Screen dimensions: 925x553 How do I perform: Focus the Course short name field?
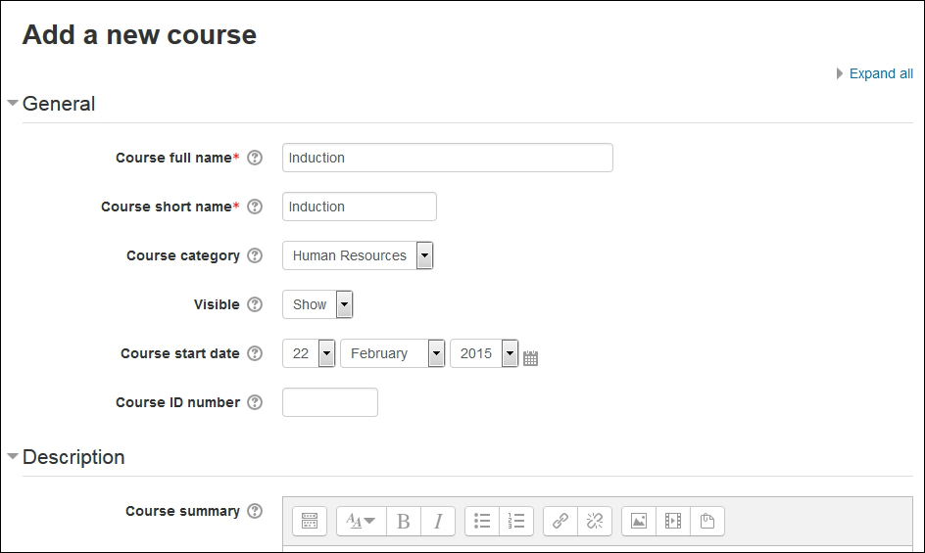[360, 207]
